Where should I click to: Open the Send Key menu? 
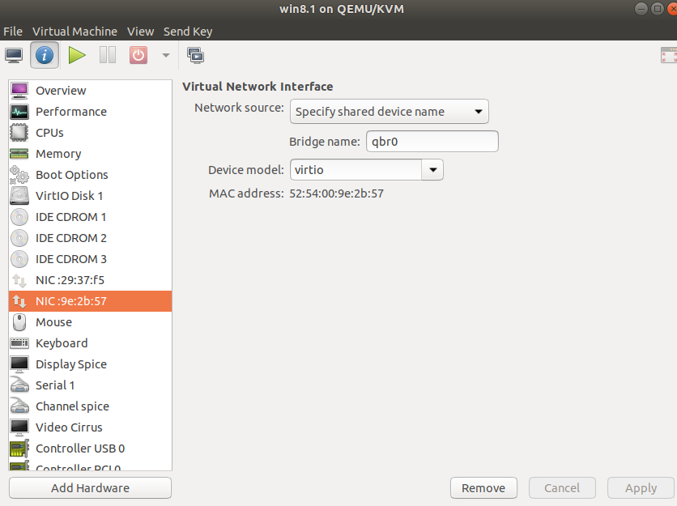tap(188, 32)
